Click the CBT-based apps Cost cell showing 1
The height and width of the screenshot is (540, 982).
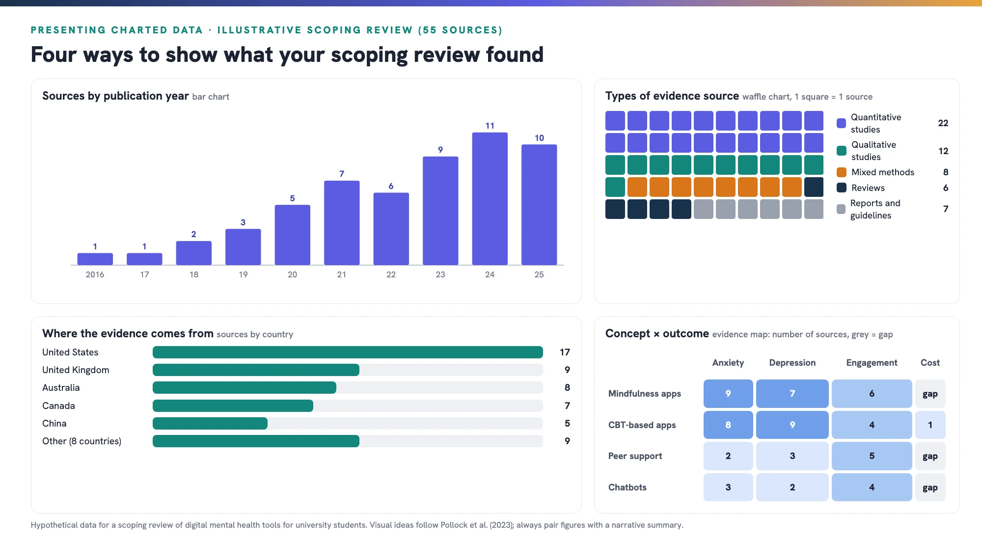(930, 425)
